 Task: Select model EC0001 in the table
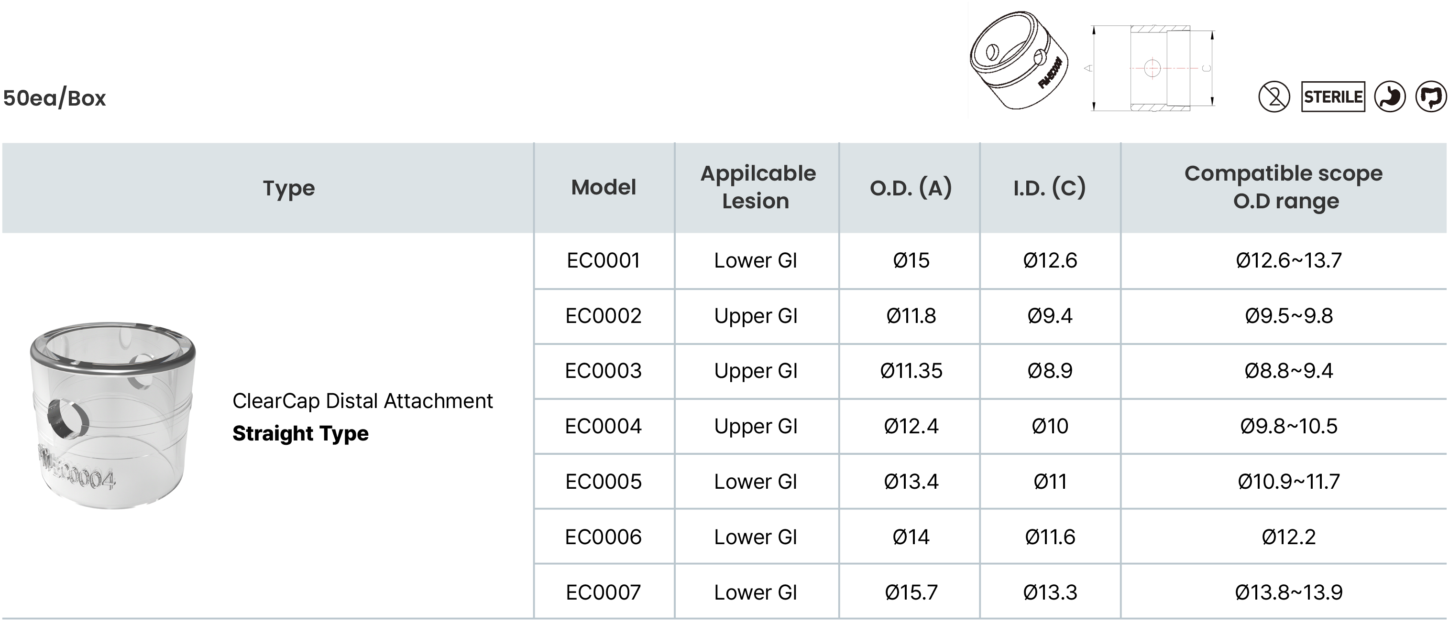604,261
